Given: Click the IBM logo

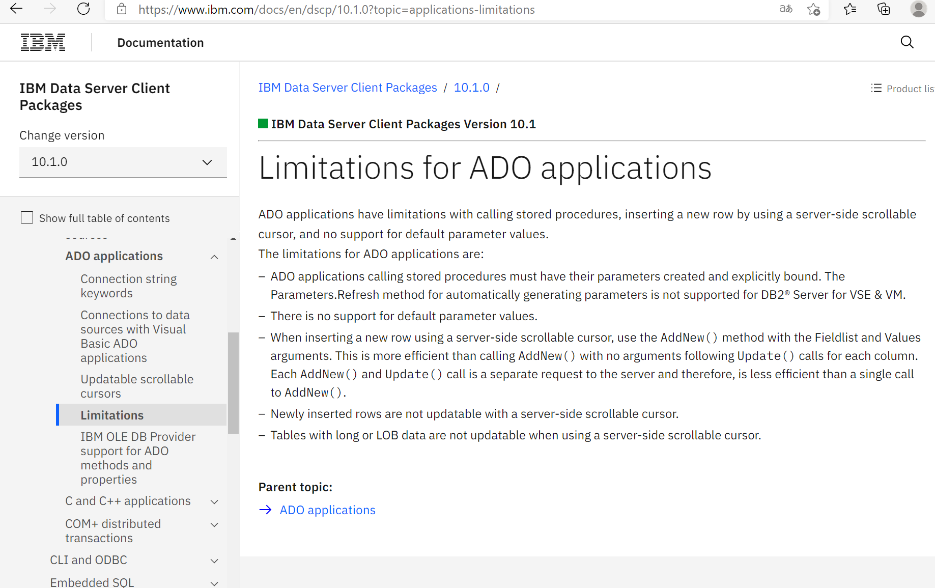Looking at the screenshot, I should [43, 42].
